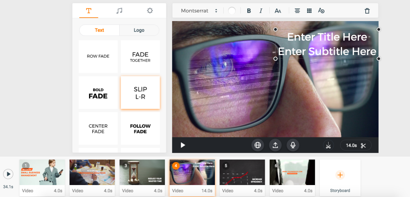Click the microphone voiceover icon

click(x=293, y=145)
